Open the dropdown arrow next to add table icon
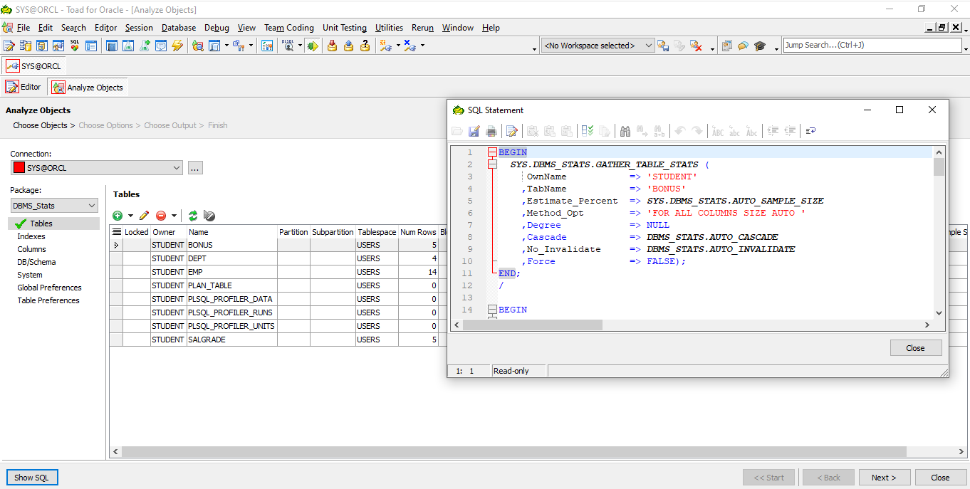 (130, 216)
